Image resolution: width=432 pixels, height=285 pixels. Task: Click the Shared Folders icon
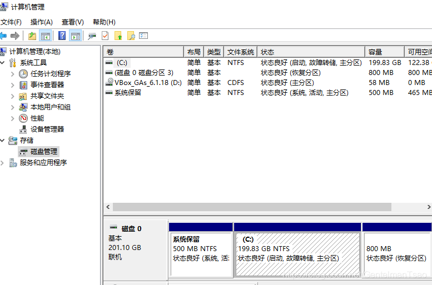click(x=23, y=96)
